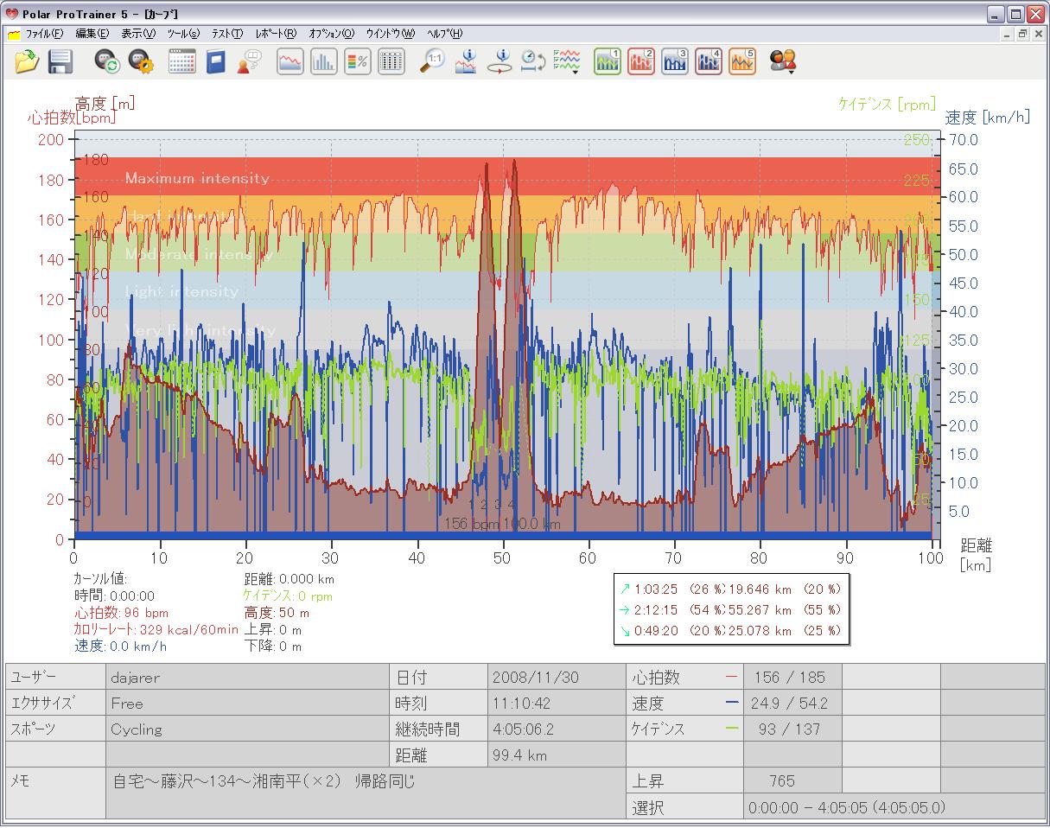The height and width of the screenshot is (828, 1050).
Task: Open the ファイル(F) menu
Action: coord(44,34)
